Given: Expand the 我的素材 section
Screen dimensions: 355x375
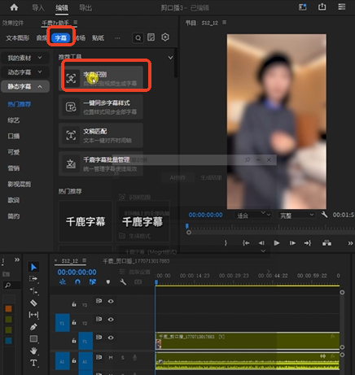Looking at the screenshot, I should [x=25, y=58].
